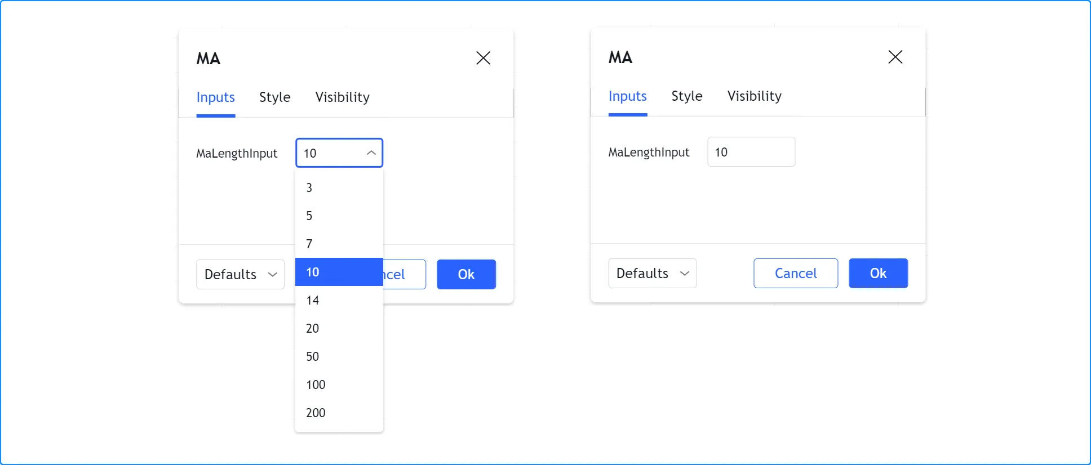The height and width of the screenshot is (465, 1091).
Task: Select the Style tab in the right dialog
Action: click(x=686, y=96)
